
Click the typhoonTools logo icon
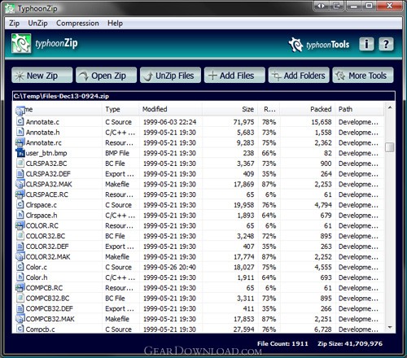point(295,45)
